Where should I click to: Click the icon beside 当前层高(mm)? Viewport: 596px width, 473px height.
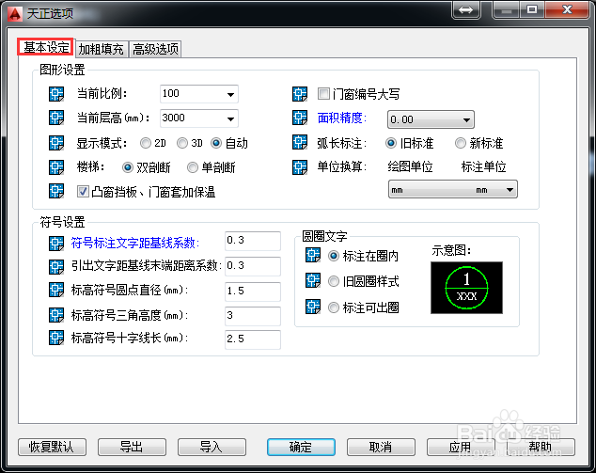click(x=56, y=118)
